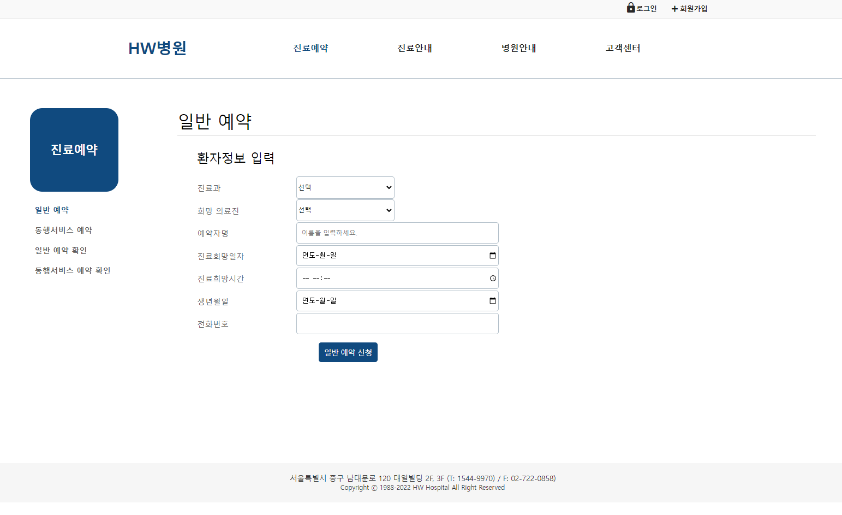This screenshot has width=842, height=515.
Task: Click the 일반 예약 신청 submit button
Action: [348, 352]
